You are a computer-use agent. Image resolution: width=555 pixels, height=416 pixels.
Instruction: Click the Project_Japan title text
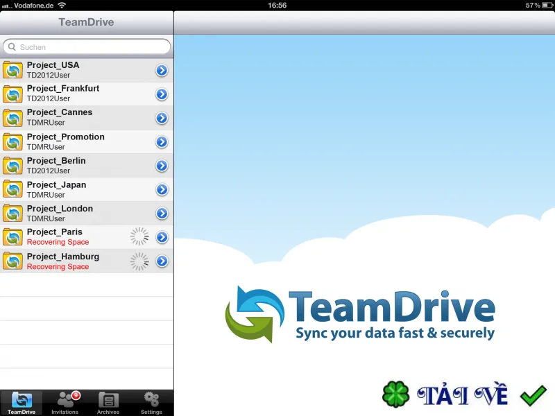[x=56, y=184]
